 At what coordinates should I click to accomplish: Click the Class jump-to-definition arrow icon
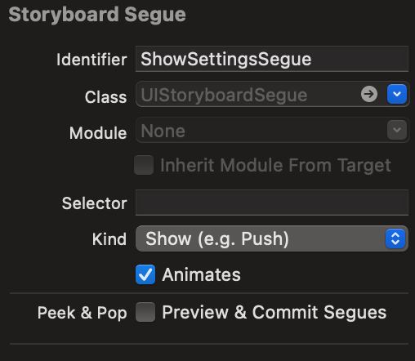pos(369,94)
